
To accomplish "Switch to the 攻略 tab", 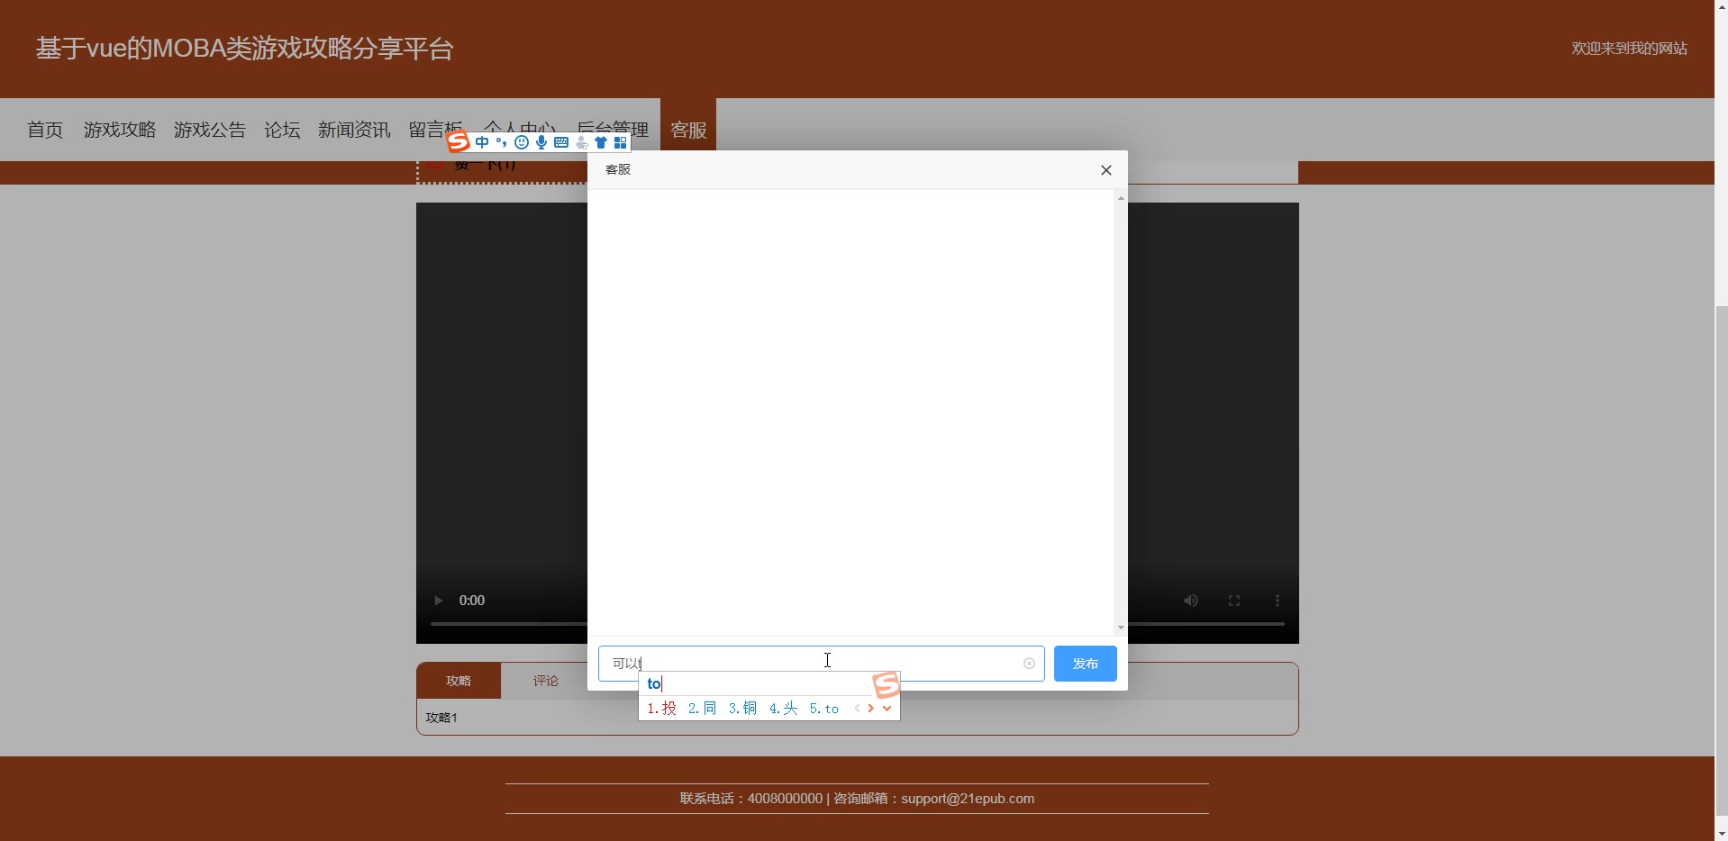I will point(459,681).
